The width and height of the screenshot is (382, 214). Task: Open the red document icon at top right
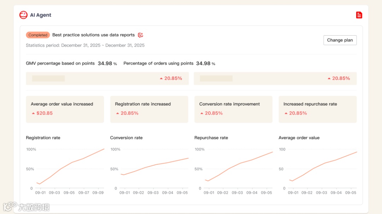tap(359, 15)
